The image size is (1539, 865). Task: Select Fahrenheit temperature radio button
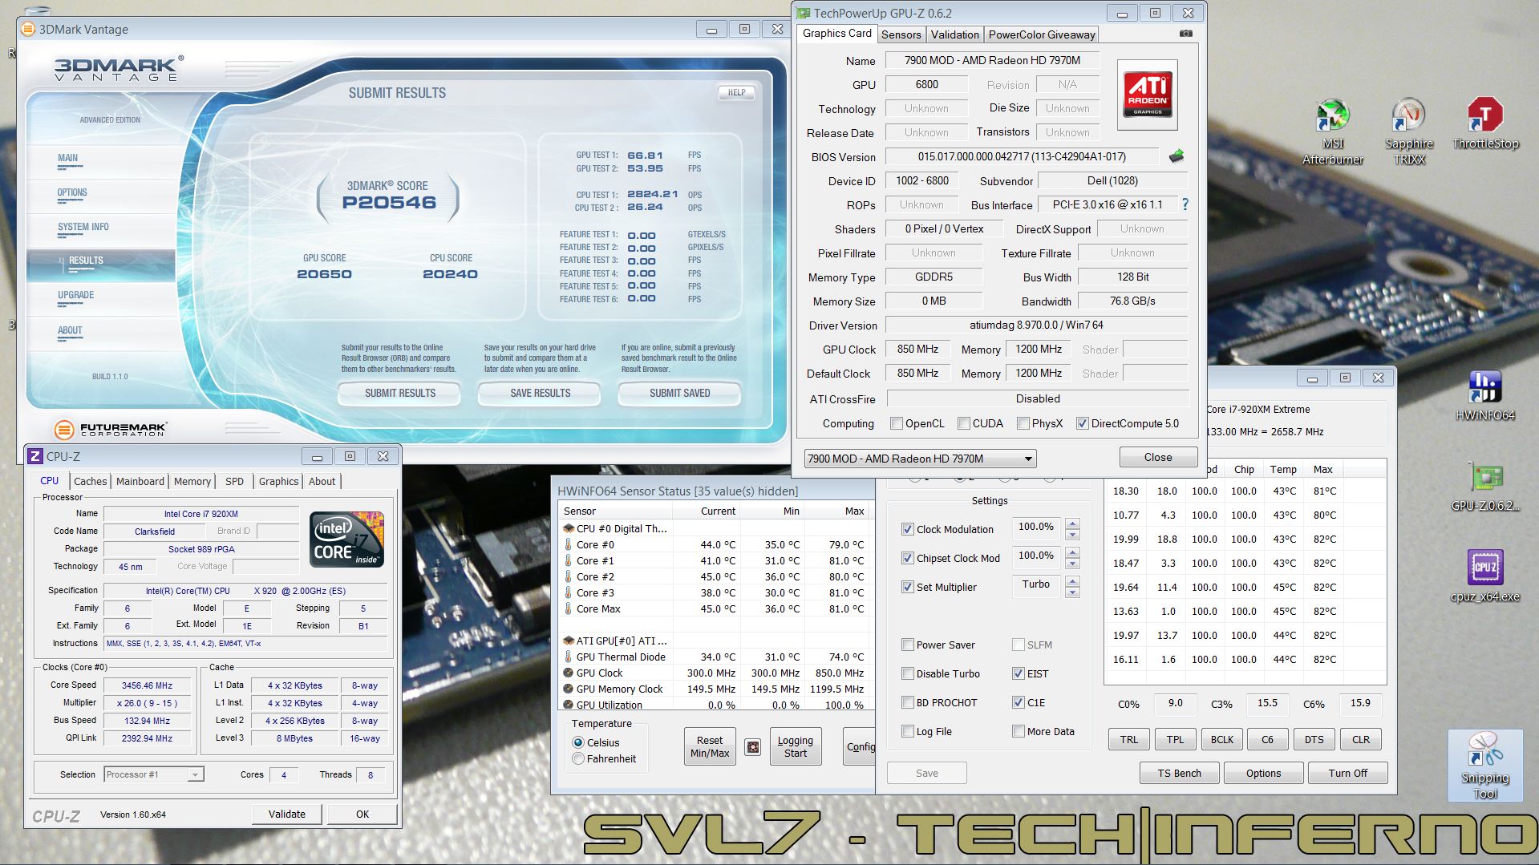click(577, 758)
